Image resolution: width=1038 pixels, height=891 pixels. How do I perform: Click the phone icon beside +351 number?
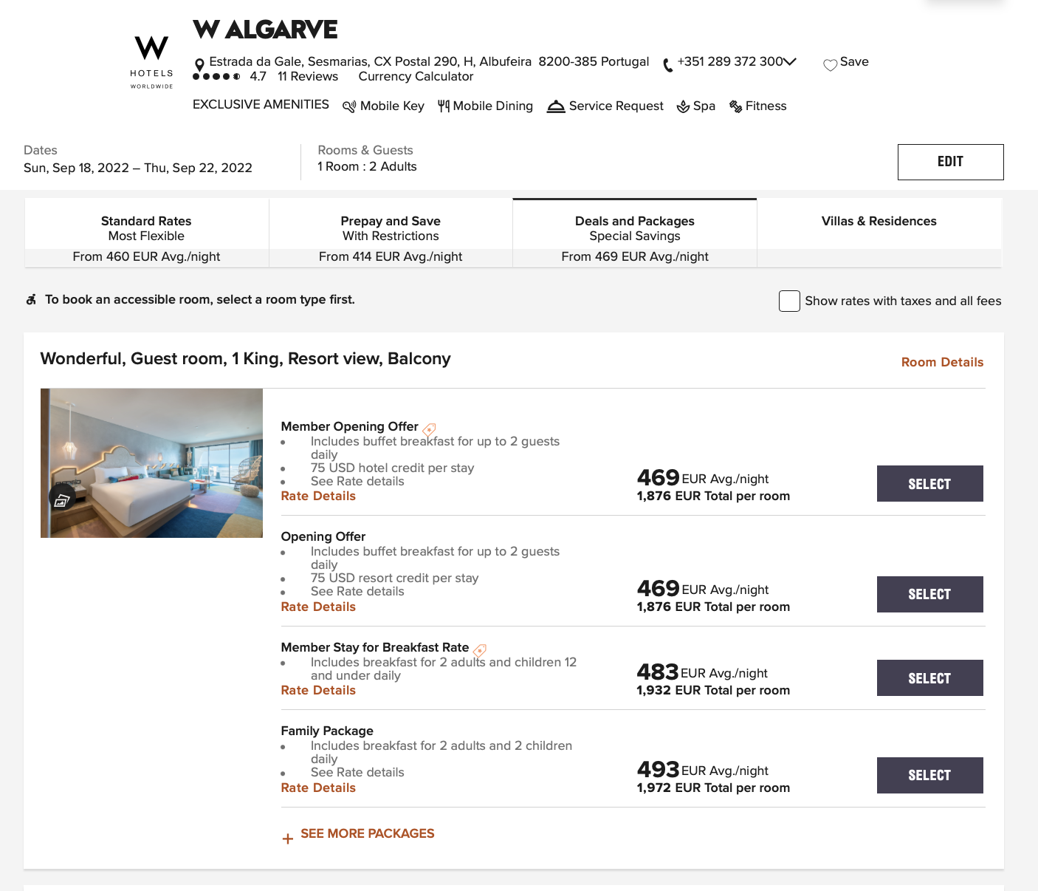tap(668, 65)
